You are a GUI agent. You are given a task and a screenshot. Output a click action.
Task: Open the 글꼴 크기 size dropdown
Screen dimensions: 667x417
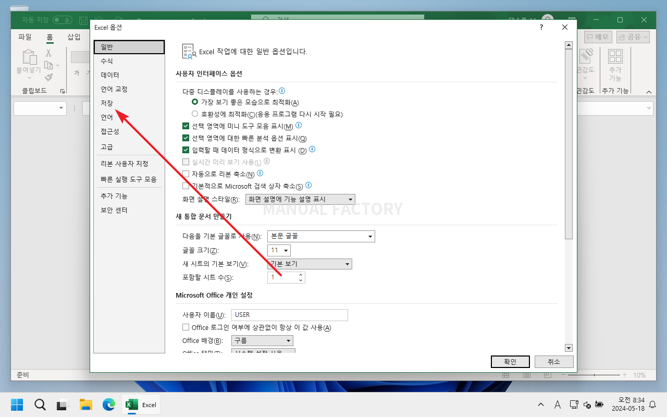pos(279,250)
